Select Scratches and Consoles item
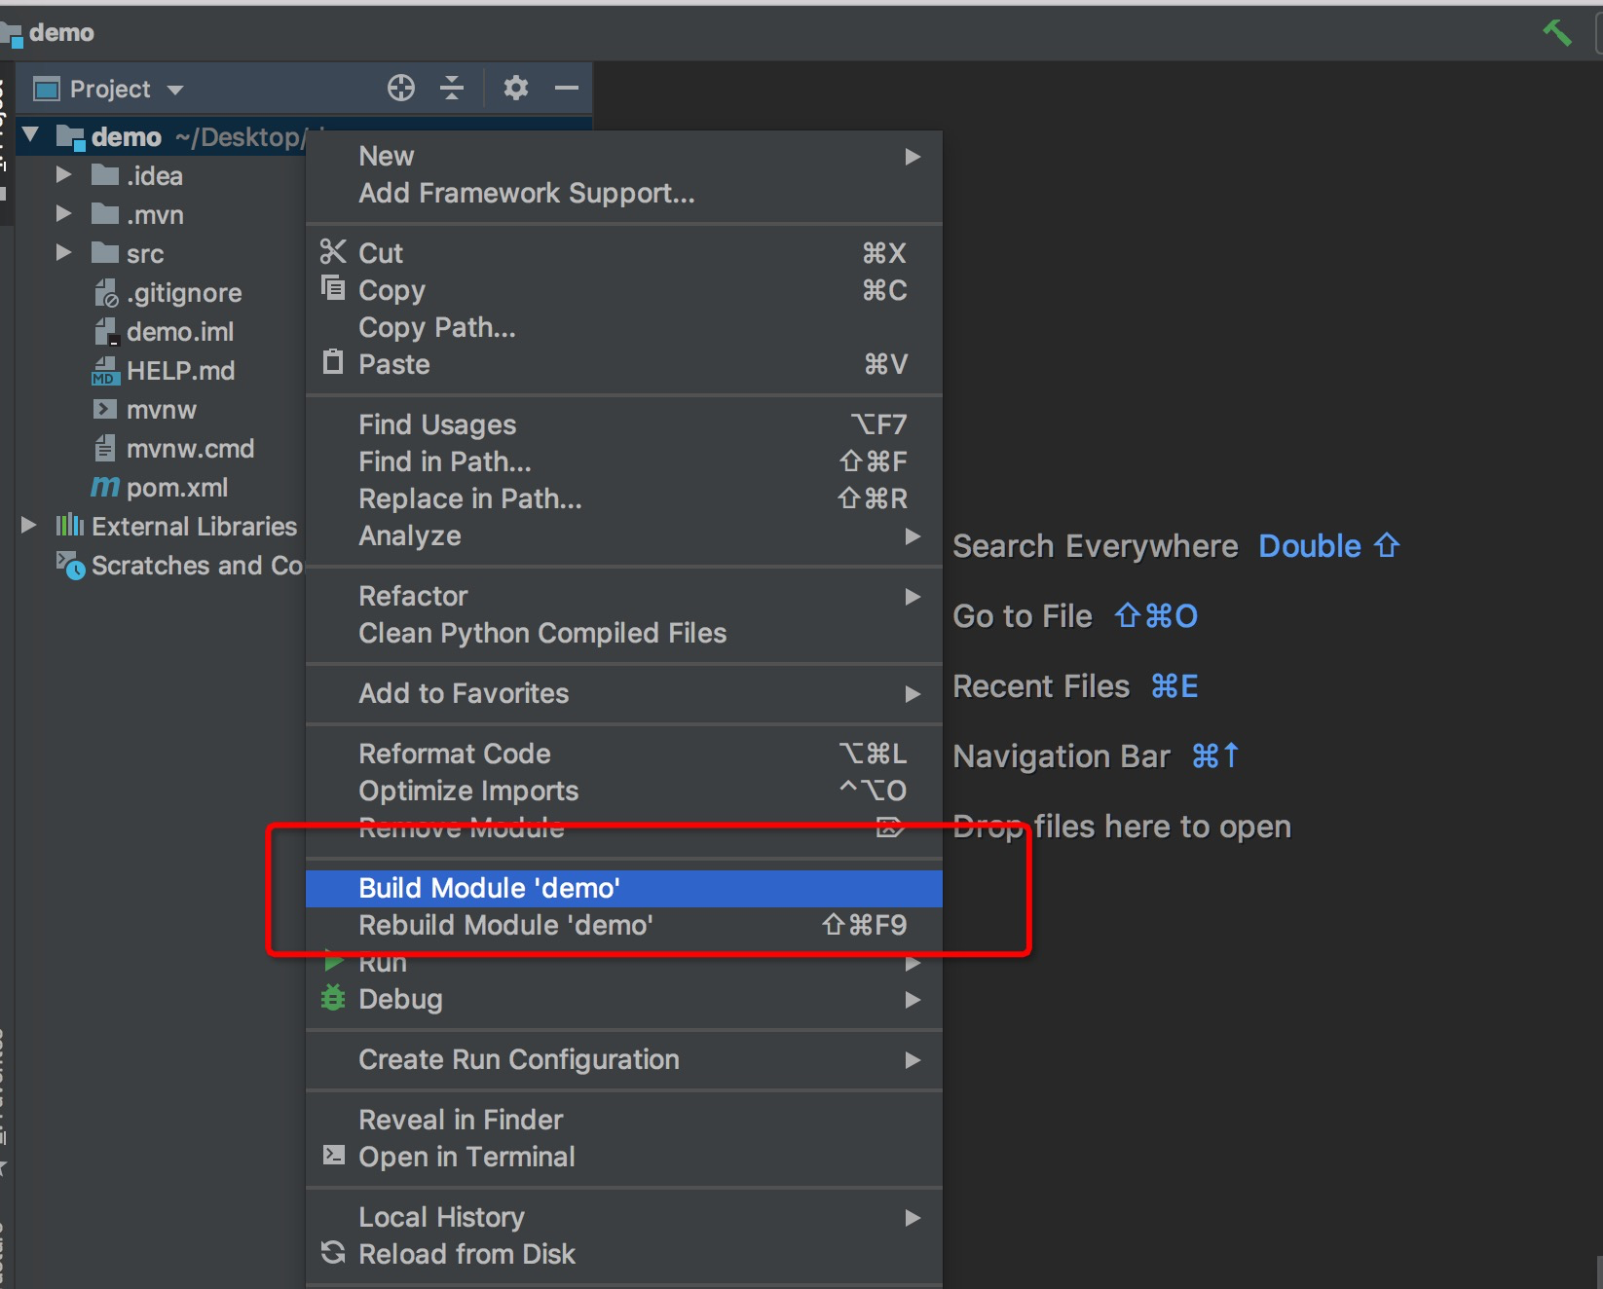The width and height of the screenshot is (1603, 1289). (x=195, y=566)
